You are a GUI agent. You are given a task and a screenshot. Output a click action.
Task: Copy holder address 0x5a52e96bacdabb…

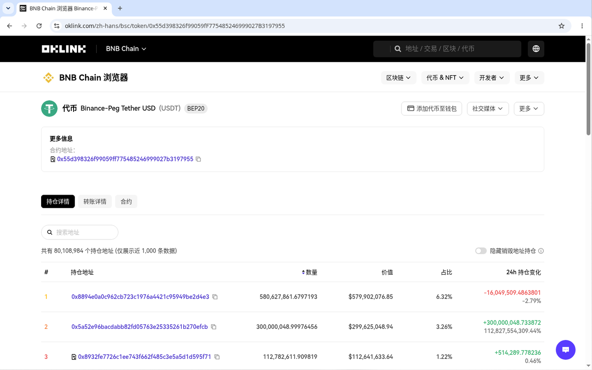[214, 327]
